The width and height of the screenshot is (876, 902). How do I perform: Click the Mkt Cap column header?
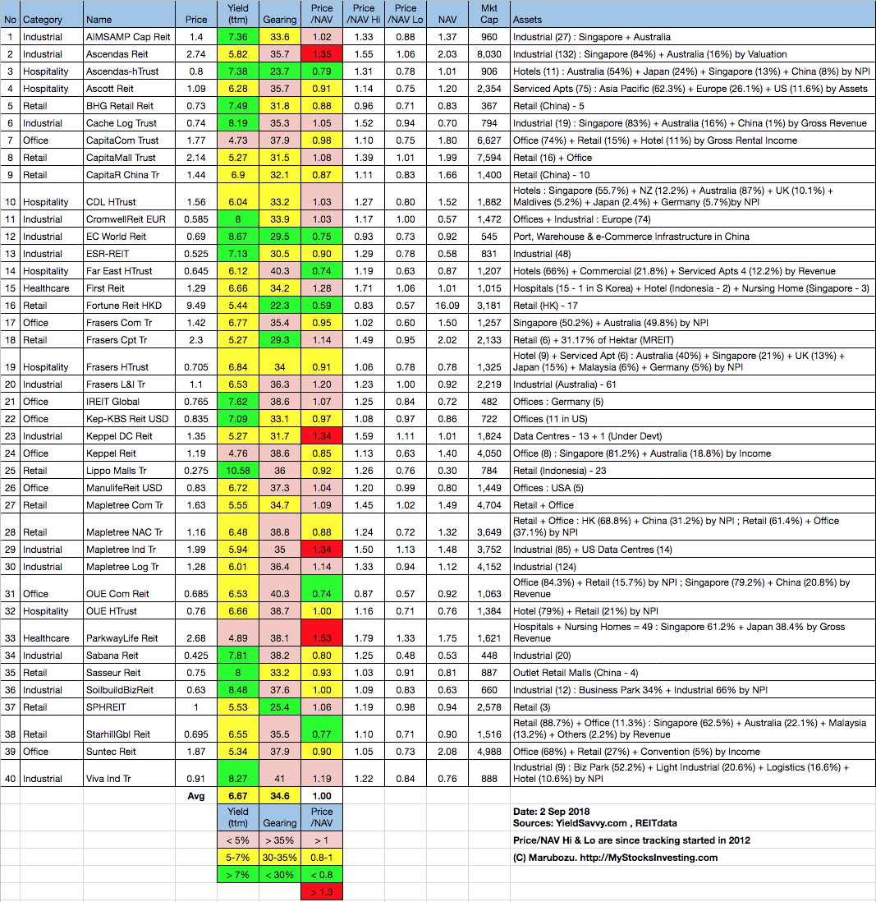click(489, 14)
